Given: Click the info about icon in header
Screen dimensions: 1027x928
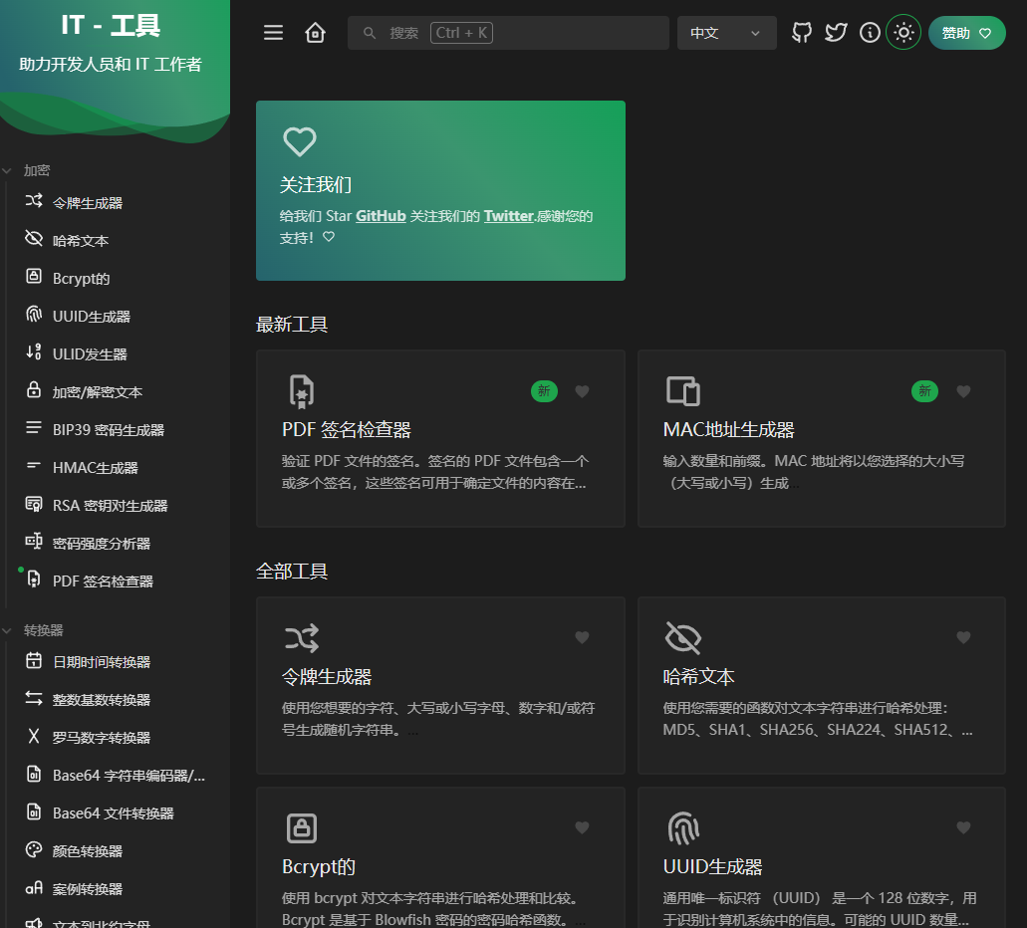Looking at the screenshot, I should click(x=870, y=33).
